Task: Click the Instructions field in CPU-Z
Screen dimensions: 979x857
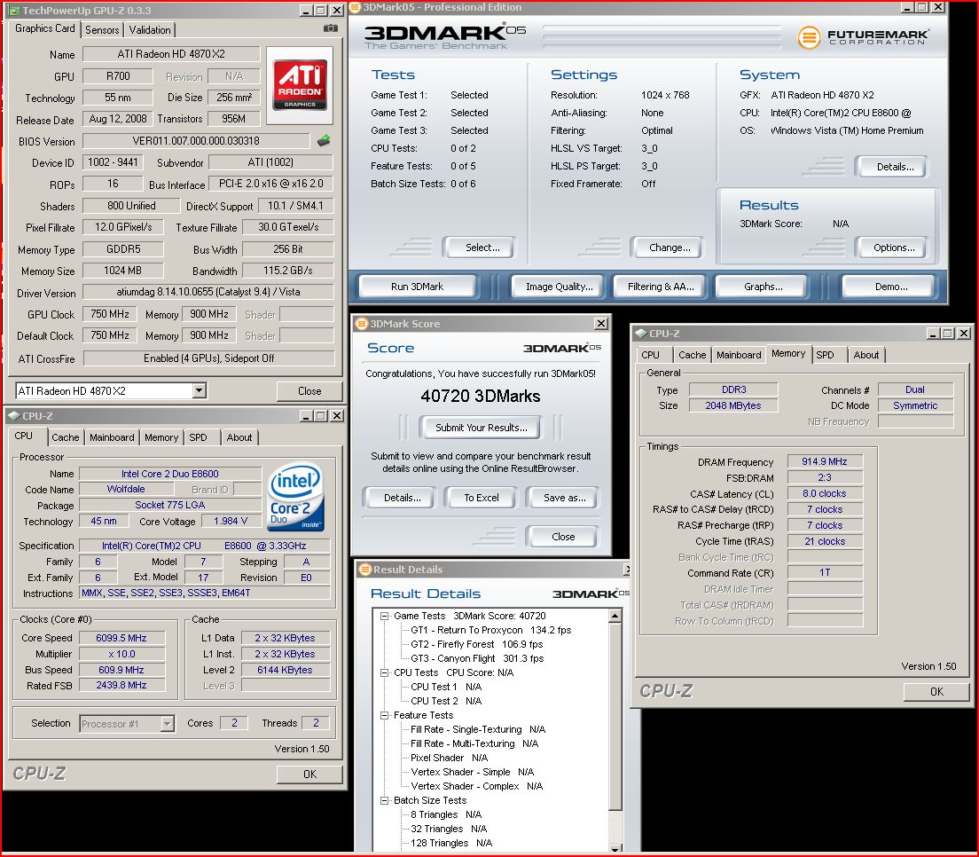Action: pos(204,593)
